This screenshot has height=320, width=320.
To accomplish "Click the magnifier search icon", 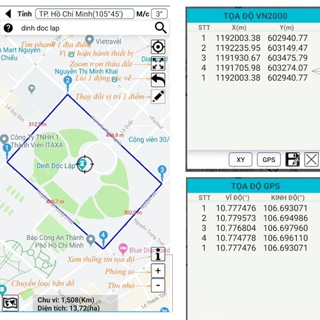I will click(161, 28).
